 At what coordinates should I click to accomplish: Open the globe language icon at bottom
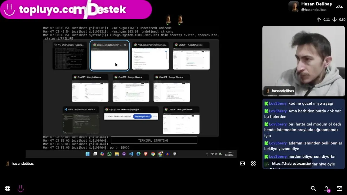point(8,188)
